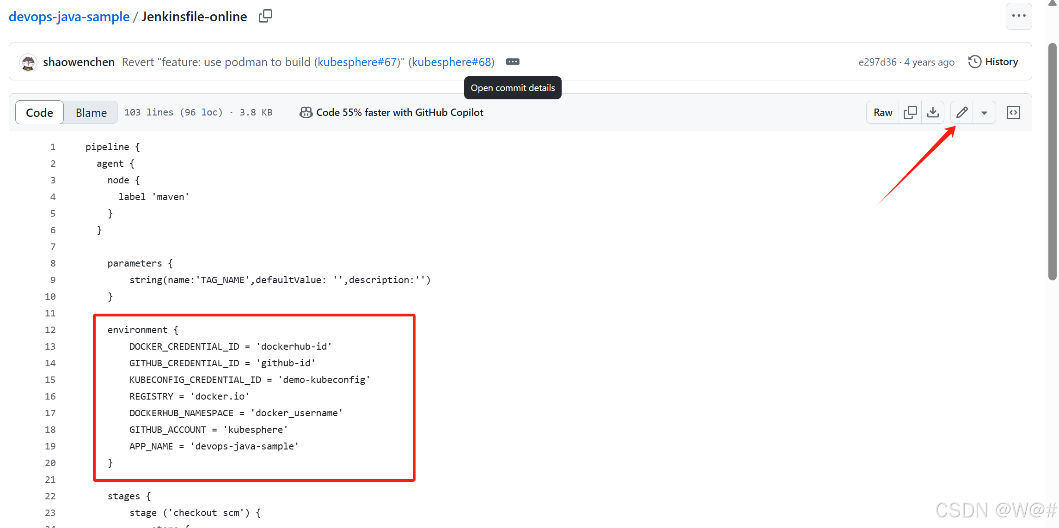Click the page vertical scrollbar thumb
The width and height of the screenshot is (1059, 528).
1053,162
